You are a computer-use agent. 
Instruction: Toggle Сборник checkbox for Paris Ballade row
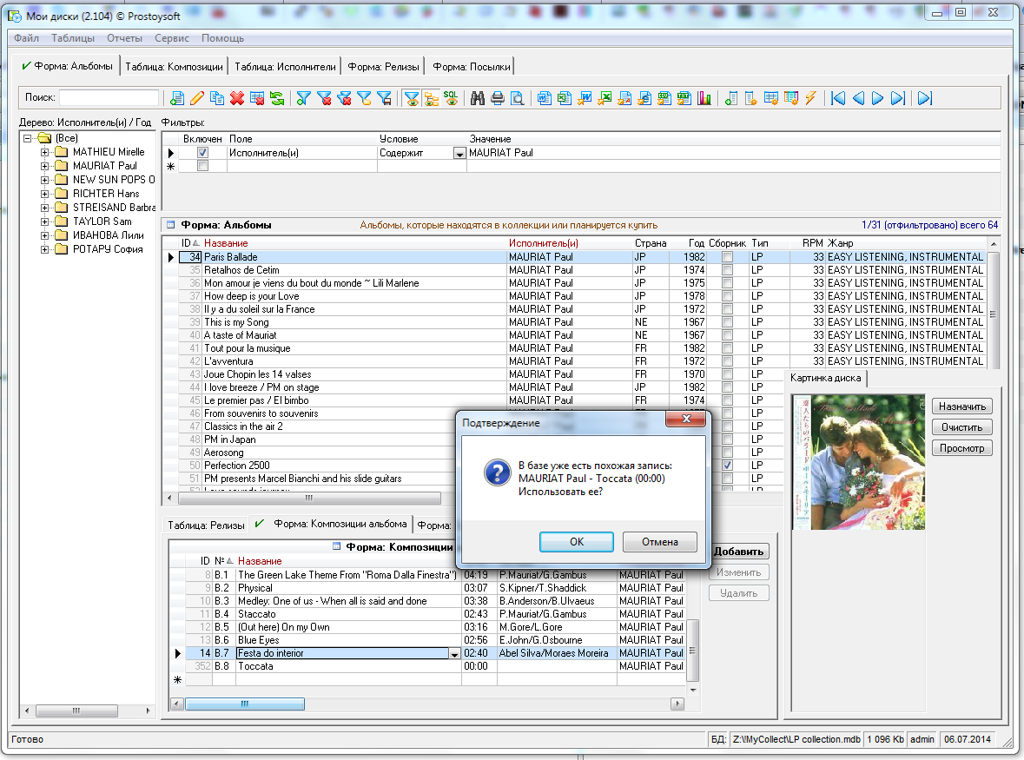tap(727, 257)
